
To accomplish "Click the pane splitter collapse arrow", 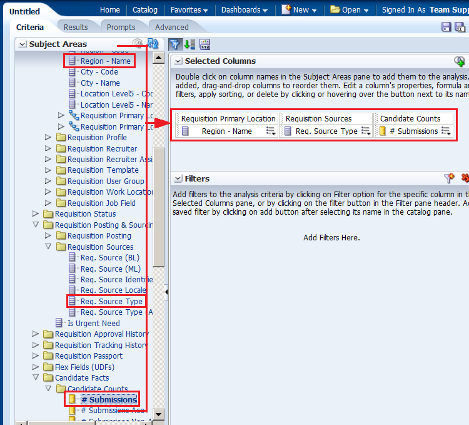I will click(166, 292).
